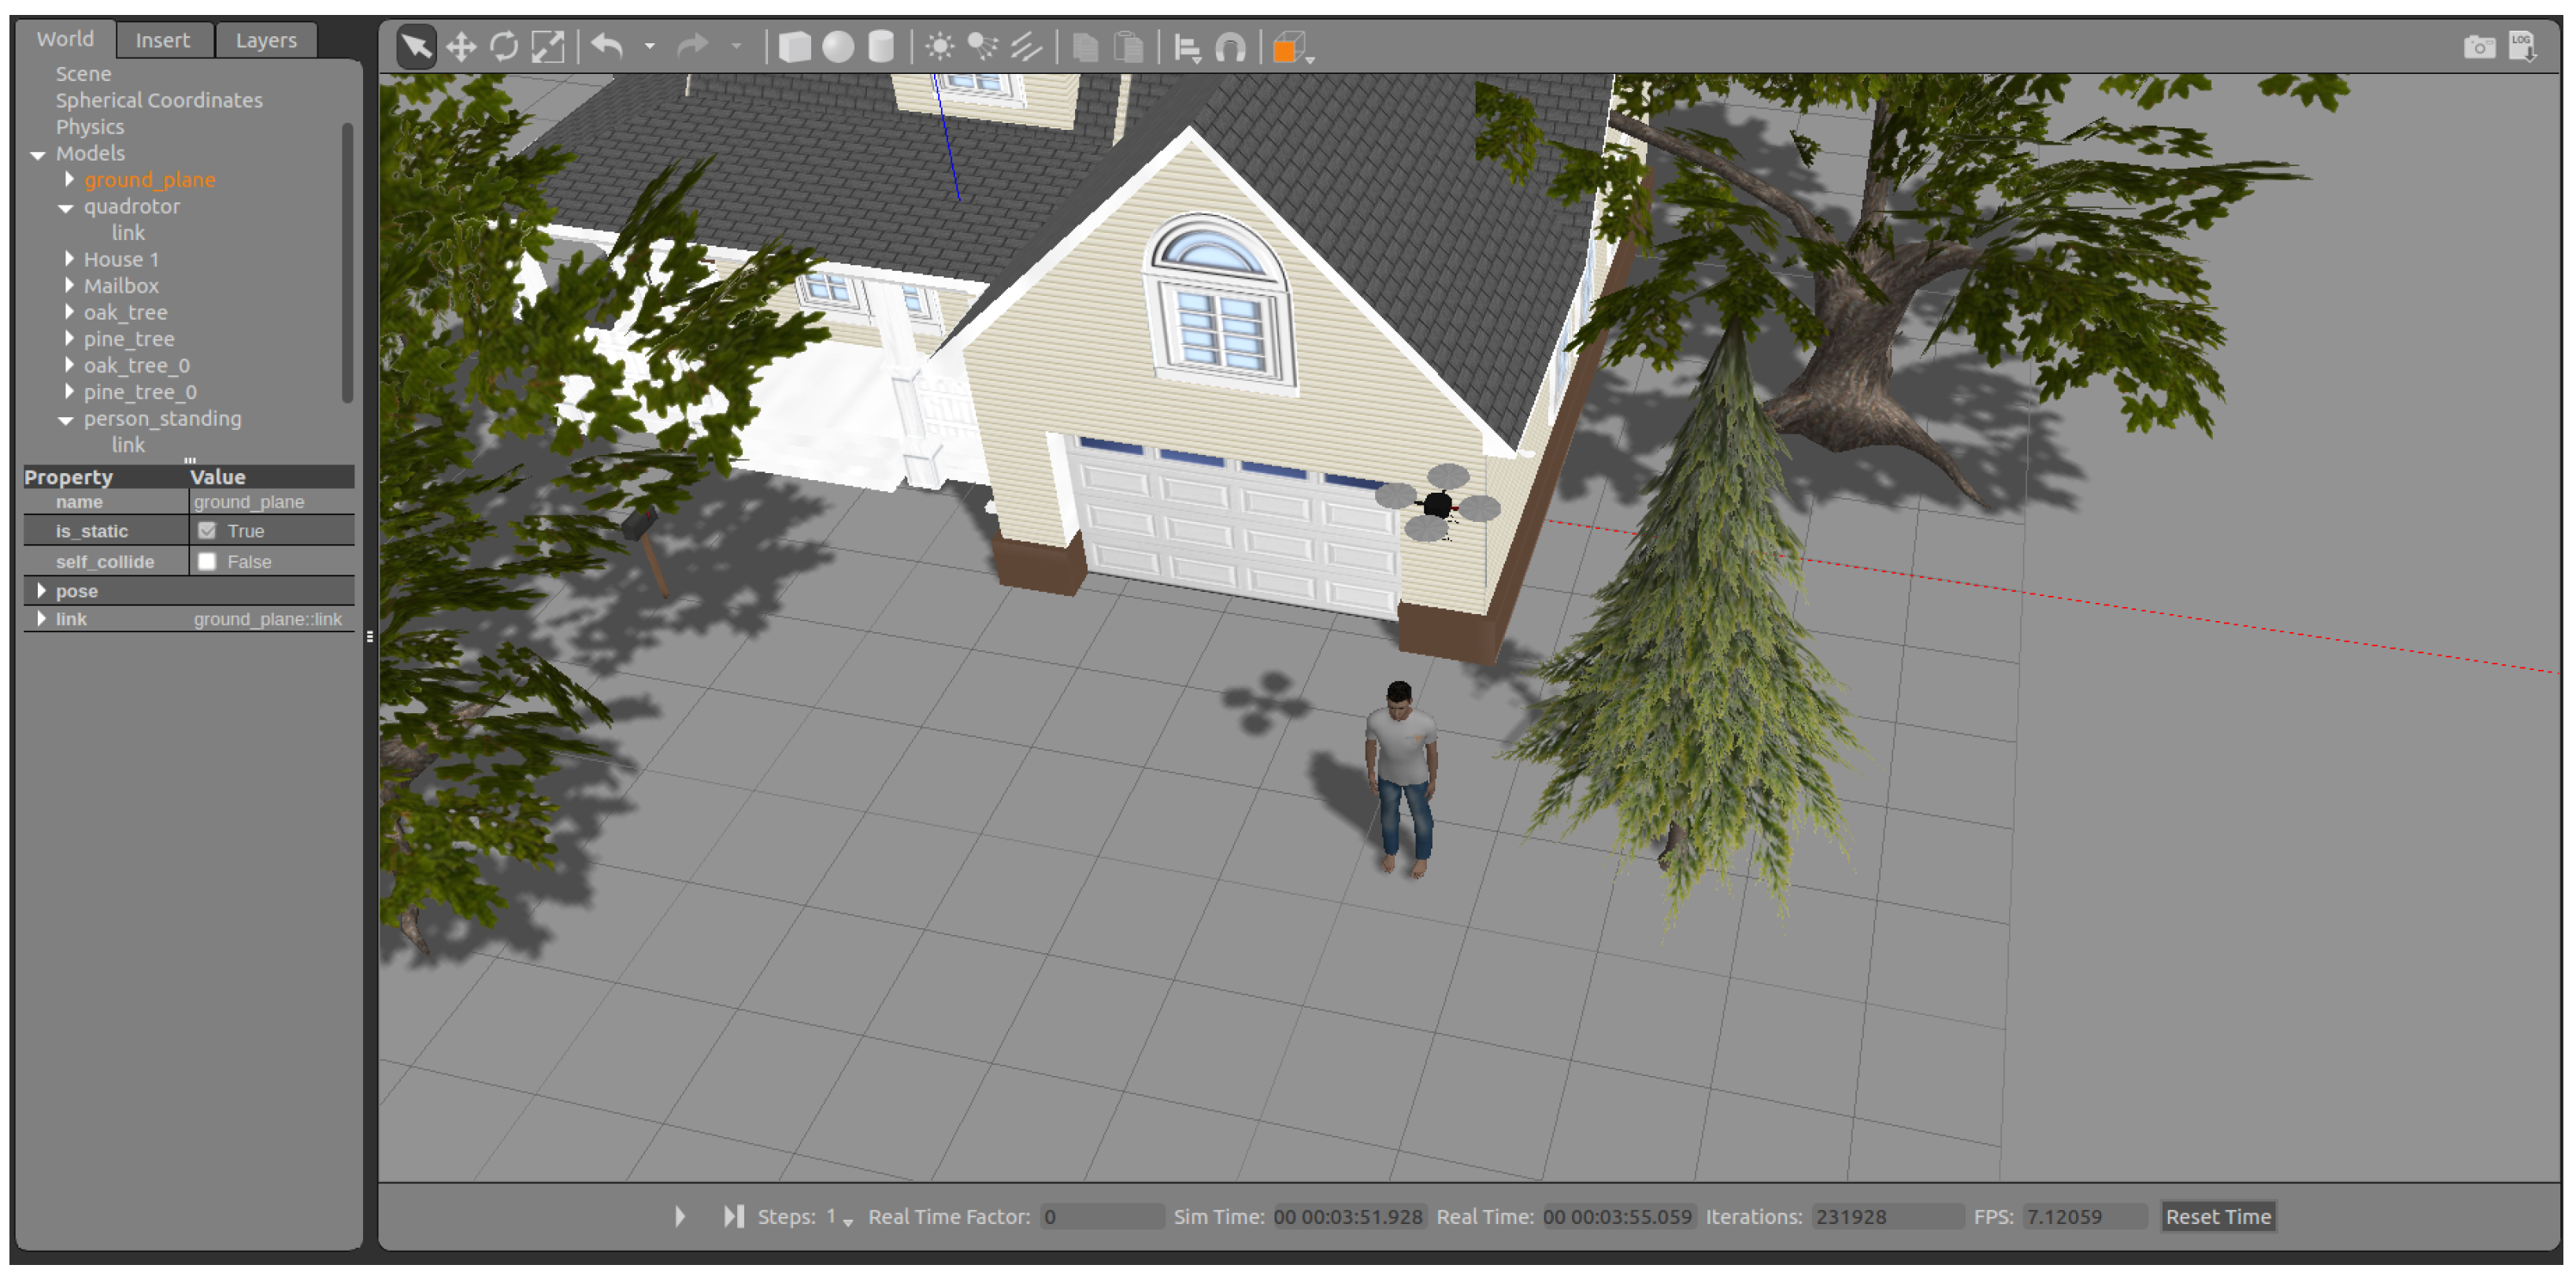Select the Translate mode tool
This screenshot has width=2576, height=1276.
click(461, 46)
